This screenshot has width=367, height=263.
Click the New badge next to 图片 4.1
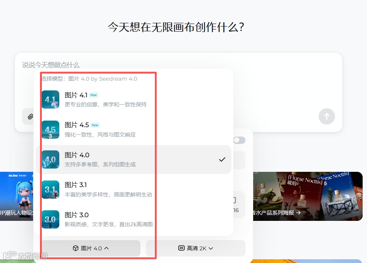(93, 95)
